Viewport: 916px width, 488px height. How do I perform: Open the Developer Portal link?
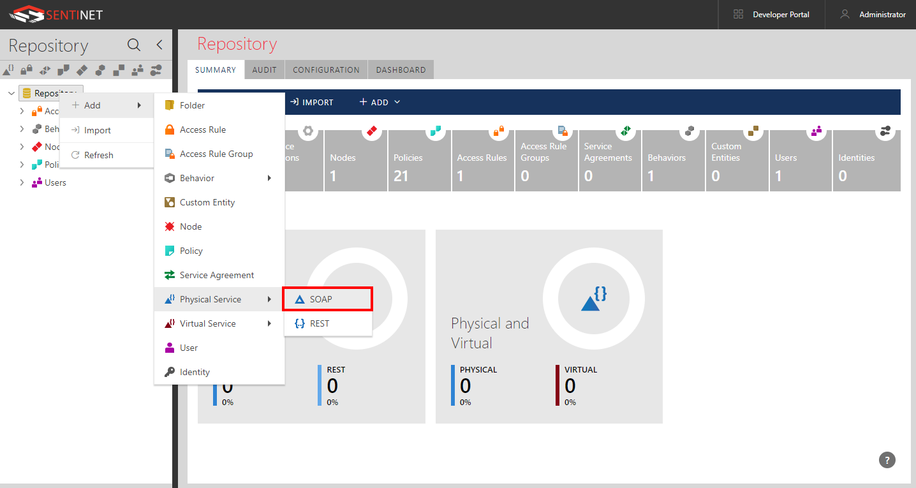pos(771,14)
